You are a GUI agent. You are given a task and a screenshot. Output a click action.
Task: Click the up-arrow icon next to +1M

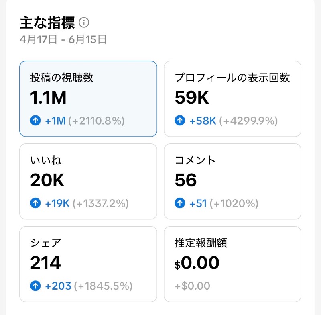point(35,120)
